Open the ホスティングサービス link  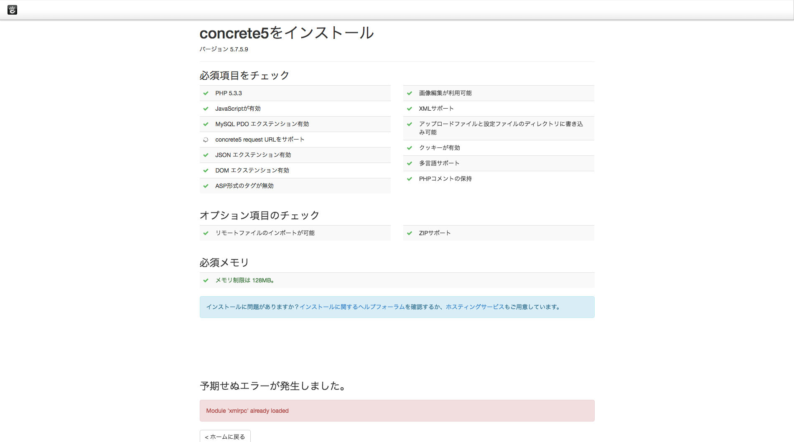(x=475, y=307)
